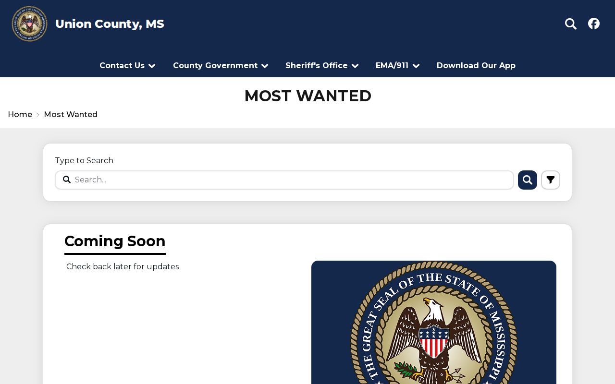The image size is (615, 384).
Task: Submit search with the blue magnifier button
Action: (x=528, y=180)
